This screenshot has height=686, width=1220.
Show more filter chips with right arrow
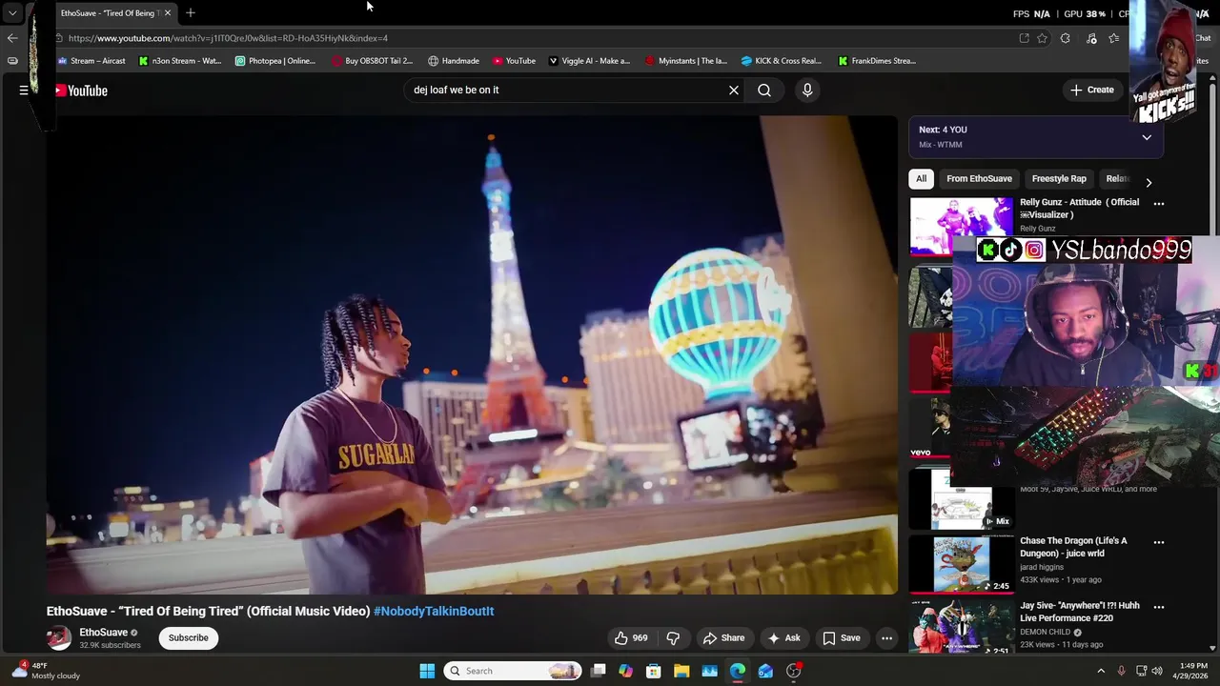(x=1149, y=182)
